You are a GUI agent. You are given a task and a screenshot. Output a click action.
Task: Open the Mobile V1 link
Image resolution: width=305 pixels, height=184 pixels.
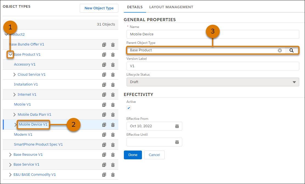click(22, 104)
